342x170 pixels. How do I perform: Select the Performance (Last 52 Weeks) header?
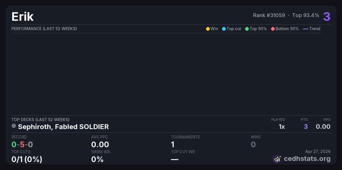tap(44, 29)
